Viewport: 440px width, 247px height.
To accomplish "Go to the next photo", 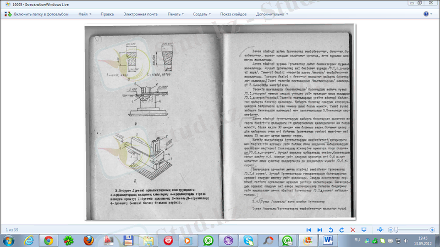I will coord(319,229).
